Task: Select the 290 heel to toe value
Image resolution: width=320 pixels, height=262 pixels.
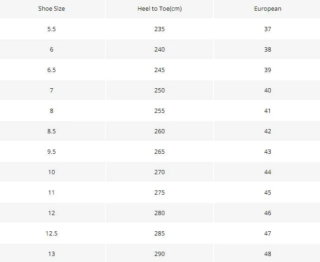Action: pos(159,254)
